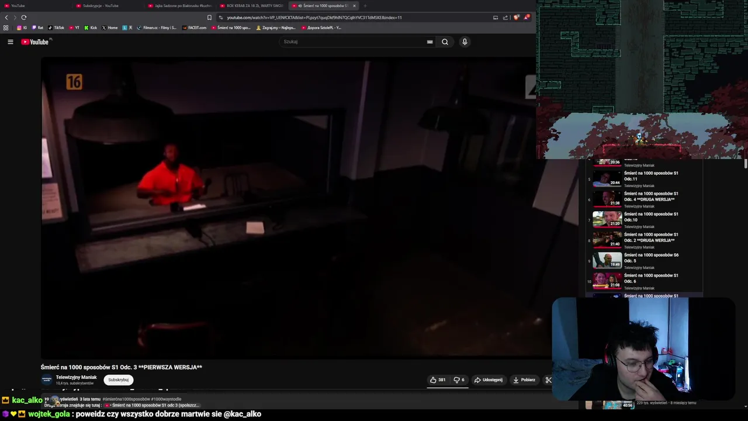Open the FACEIT.com bookmark

(x=194, y=27)
